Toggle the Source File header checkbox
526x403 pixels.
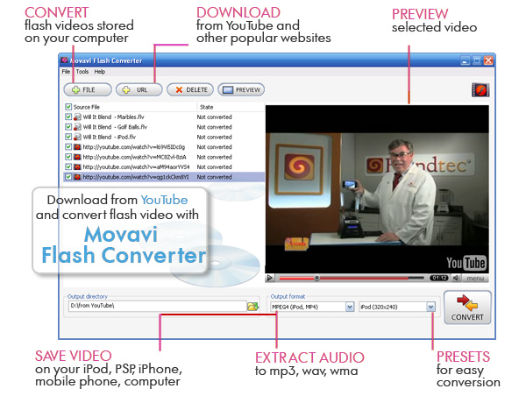point(68,107)
